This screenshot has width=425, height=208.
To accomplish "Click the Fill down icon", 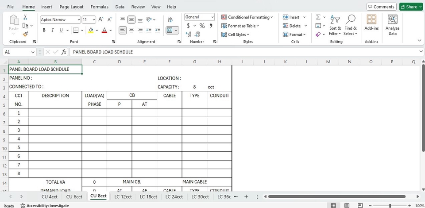I will [318, 26].
